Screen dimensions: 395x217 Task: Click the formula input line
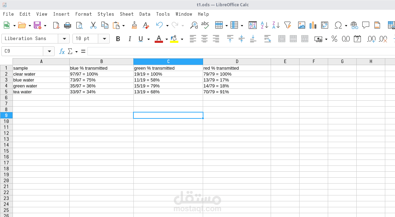coord(241,52)
